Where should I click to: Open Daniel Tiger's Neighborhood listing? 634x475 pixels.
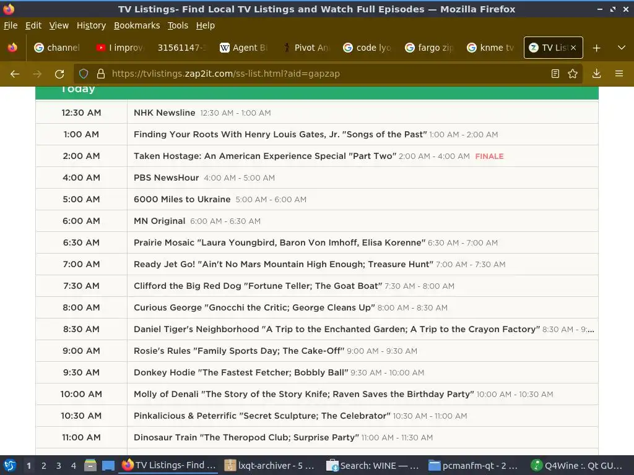point(337,329)
